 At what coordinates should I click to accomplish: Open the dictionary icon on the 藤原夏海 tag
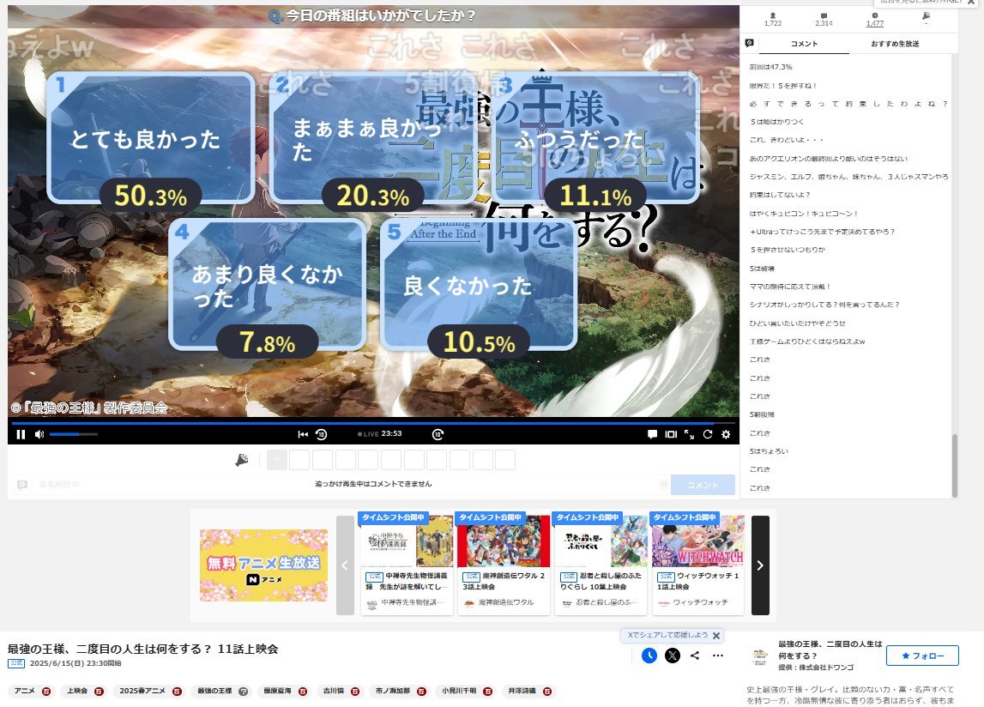click(x=303, y=692)
